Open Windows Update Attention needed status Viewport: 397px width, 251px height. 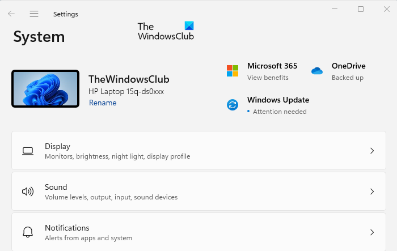point(280,112)
